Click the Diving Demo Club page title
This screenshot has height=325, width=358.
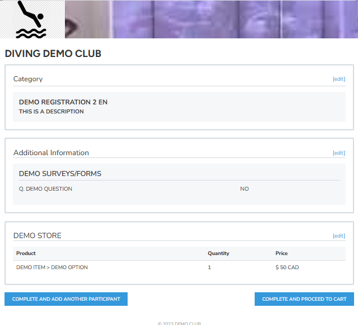point(53,54)
